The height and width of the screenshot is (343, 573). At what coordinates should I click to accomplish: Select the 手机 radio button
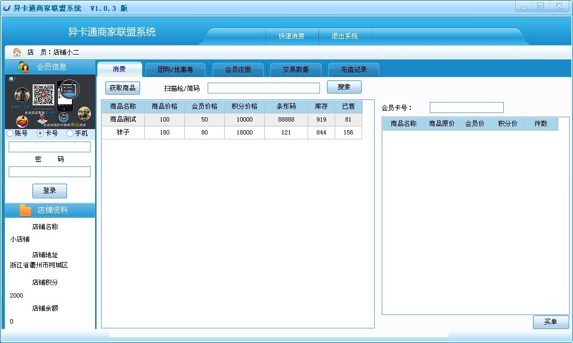(x=70, y=133)
